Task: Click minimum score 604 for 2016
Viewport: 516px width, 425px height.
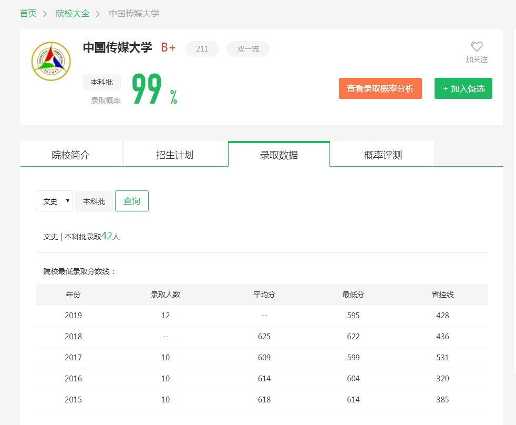Action: [x=353, y=379]
